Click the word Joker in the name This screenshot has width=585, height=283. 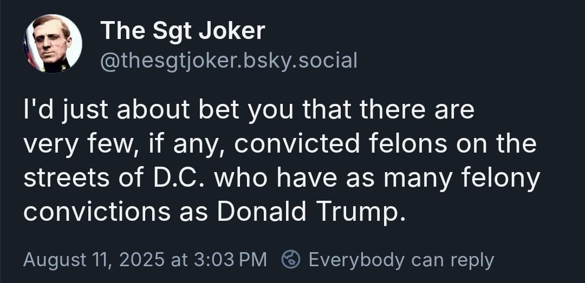tap(231, 31)
